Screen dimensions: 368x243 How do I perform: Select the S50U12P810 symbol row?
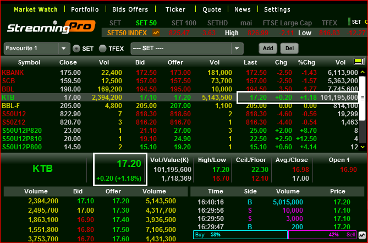pyautogui.click(x=180, y=139)
